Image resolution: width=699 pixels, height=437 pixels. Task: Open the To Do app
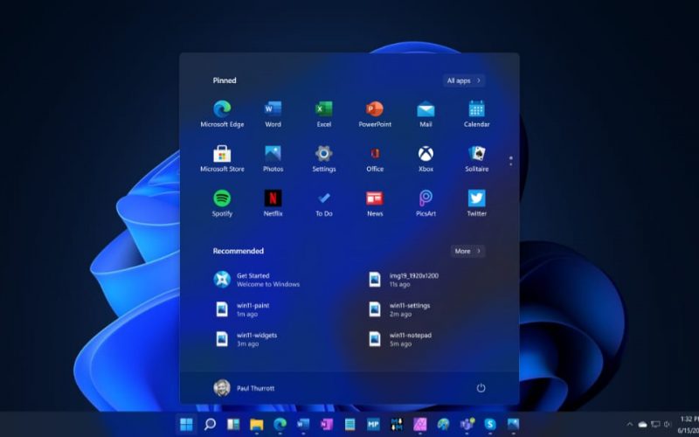coord(323,204)
